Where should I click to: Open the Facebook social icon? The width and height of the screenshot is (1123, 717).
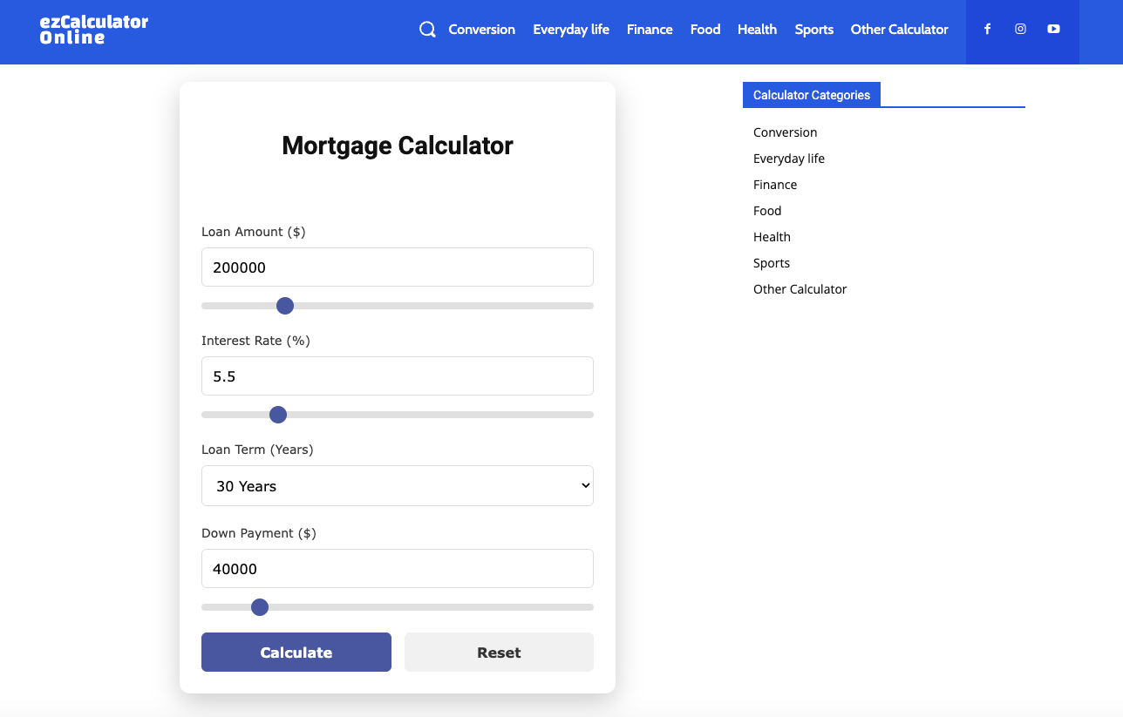(x=987, y=30)
